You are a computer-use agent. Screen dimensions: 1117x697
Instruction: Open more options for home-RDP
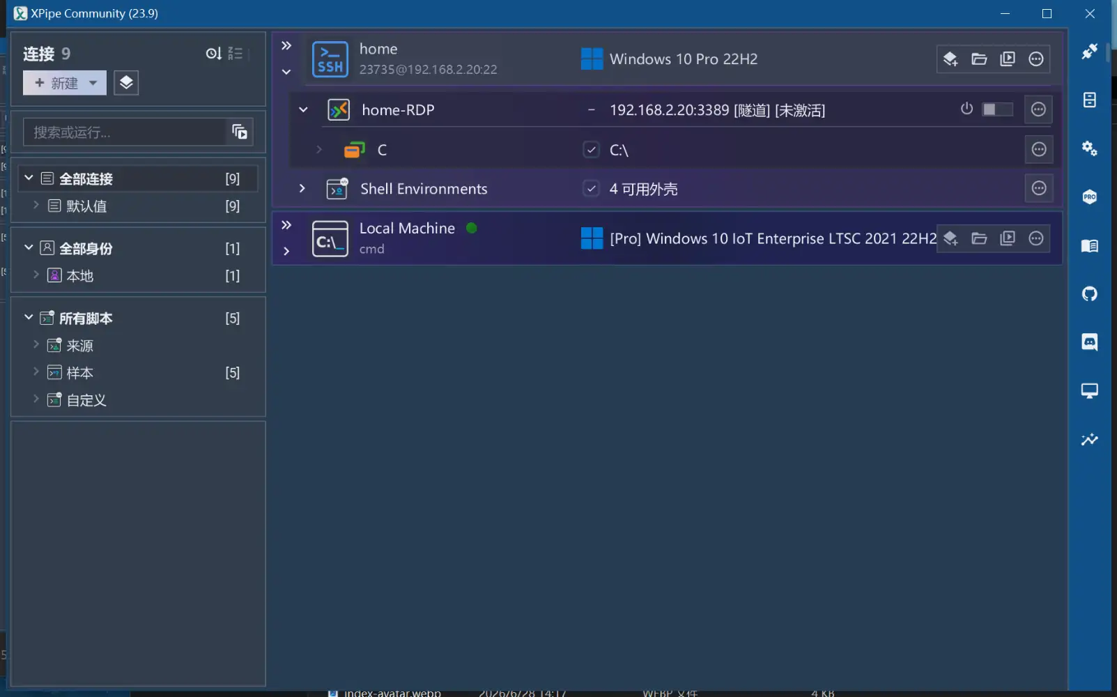click(x=1038, y=109)
